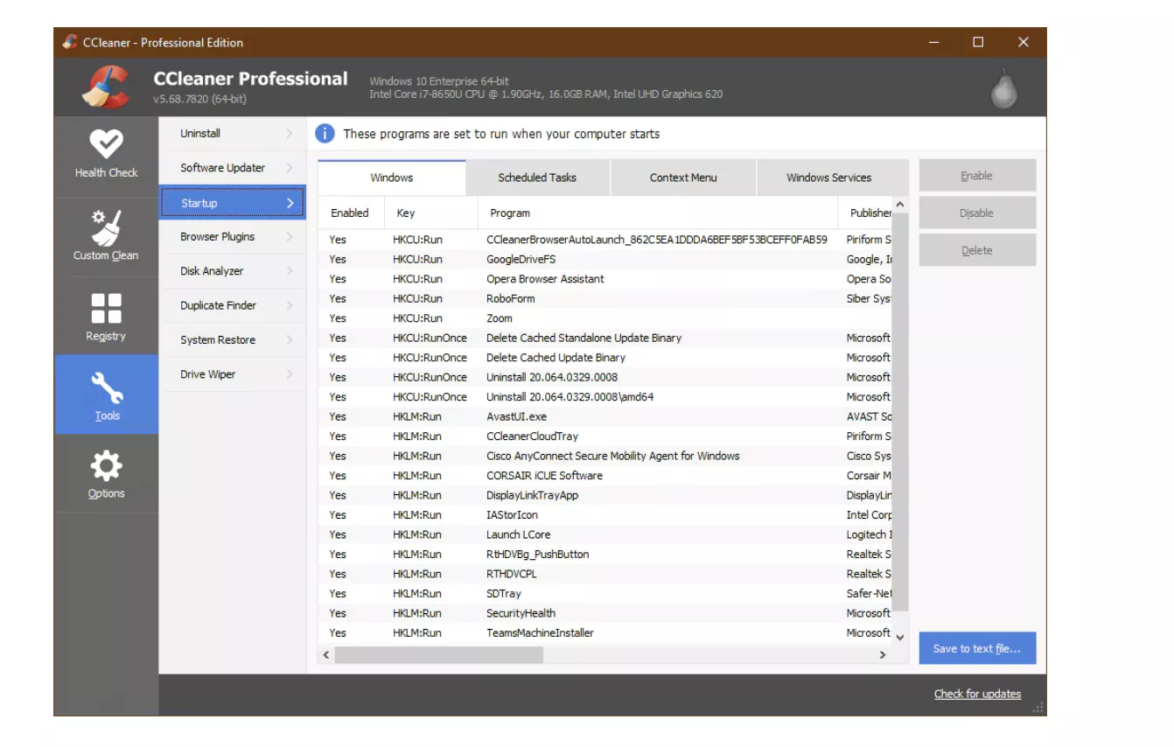Switch to the Scheduled Tasks tab
1174x747 pixels.
[x=537, y=178]
